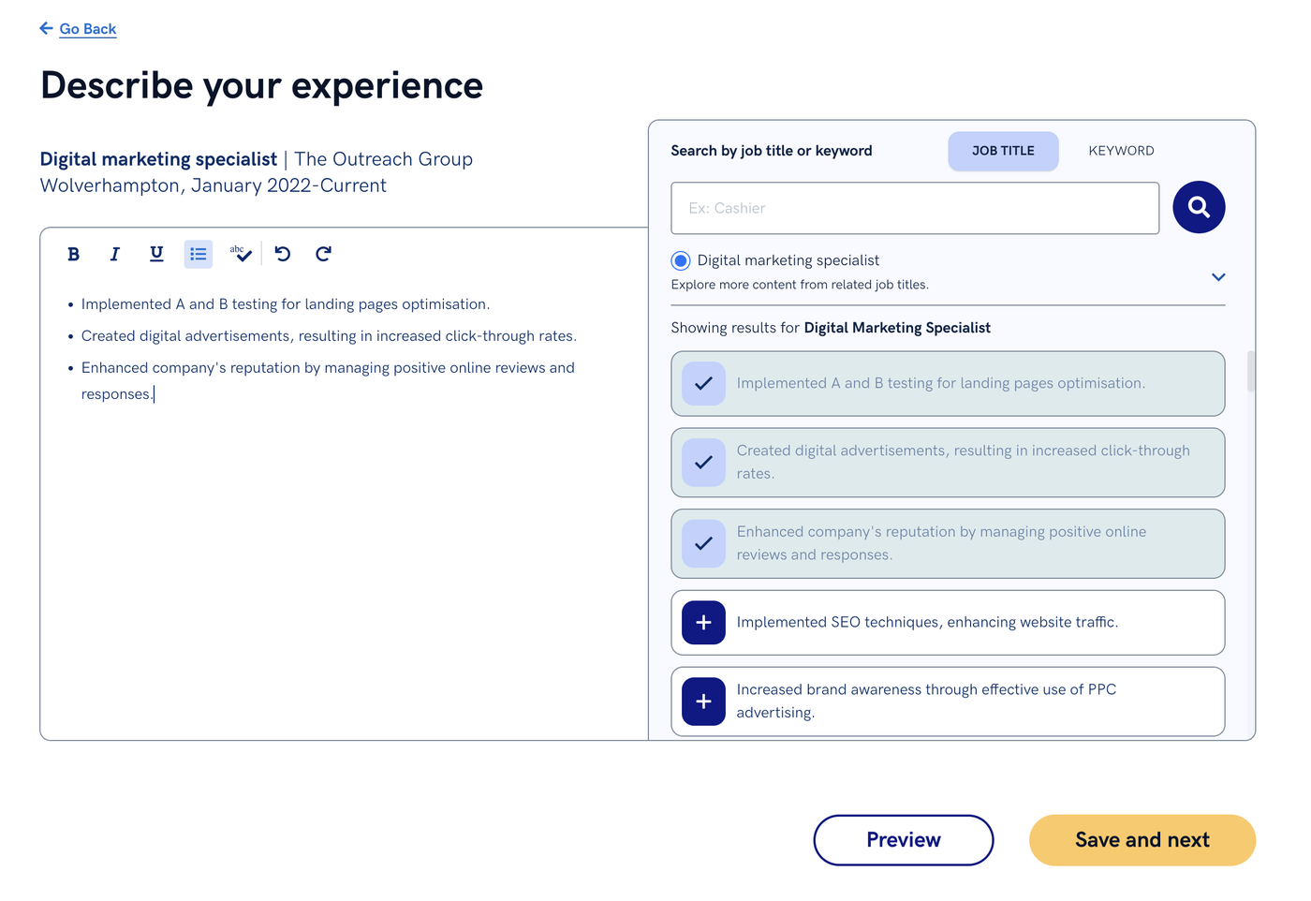This screenshot has width=1311, height=901.
Task: Apply italic formatting to text
Action: pyautogui.click(x=115, y=254)
